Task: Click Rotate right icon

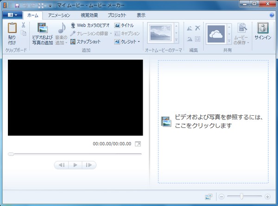Action: pyautogui.click(x=190, y=38)
